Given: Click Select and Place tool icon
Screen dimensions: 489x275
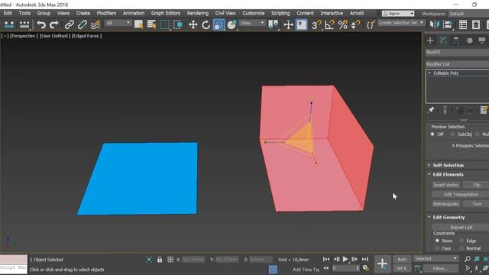Looking at the screenshot, I should pyautogui.click(x=232, y=24).
